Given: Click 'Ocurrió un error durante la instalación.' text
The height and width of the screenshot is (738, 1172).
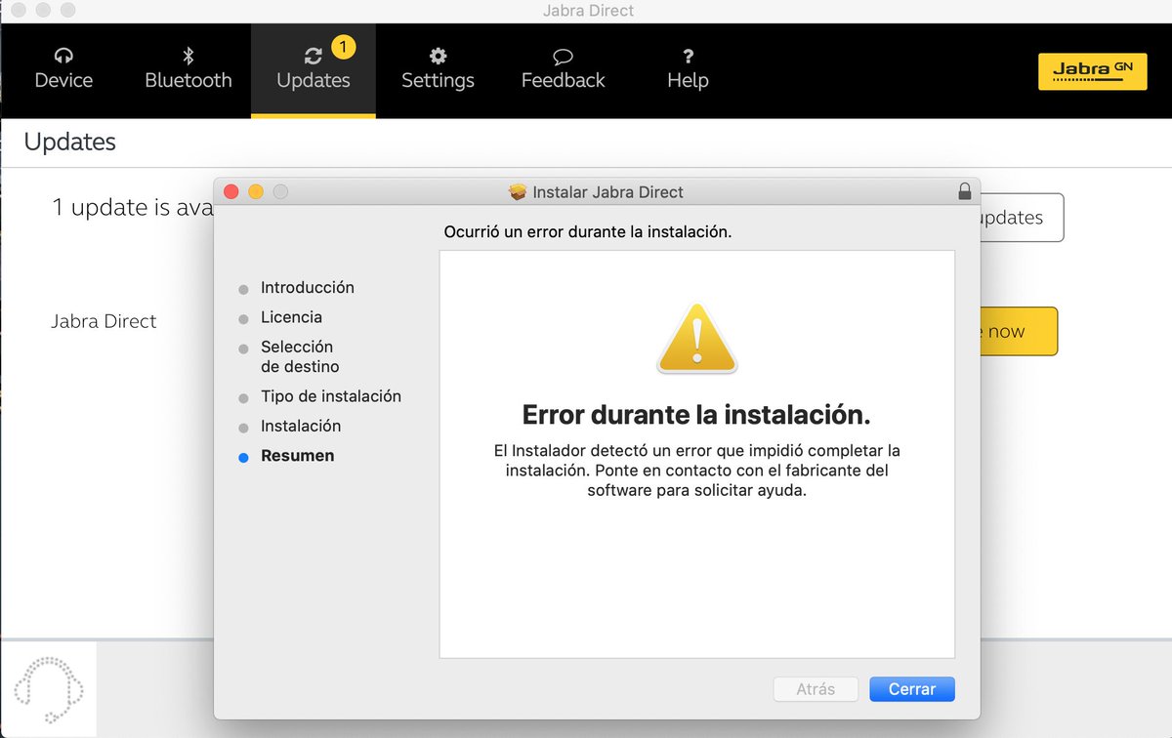Looking at the screenshot, I should pyautogui.click(x=588, y=232).
